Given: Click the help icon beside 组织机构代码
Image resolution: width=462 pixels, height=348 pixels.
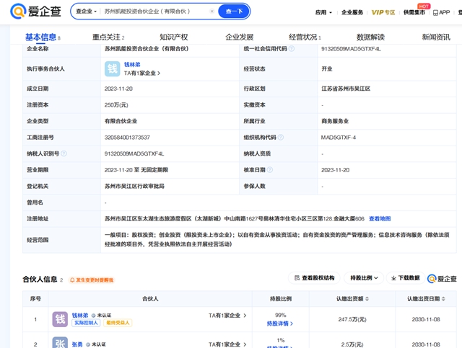Looking at the screenshot, I should [x=281, y=138].
